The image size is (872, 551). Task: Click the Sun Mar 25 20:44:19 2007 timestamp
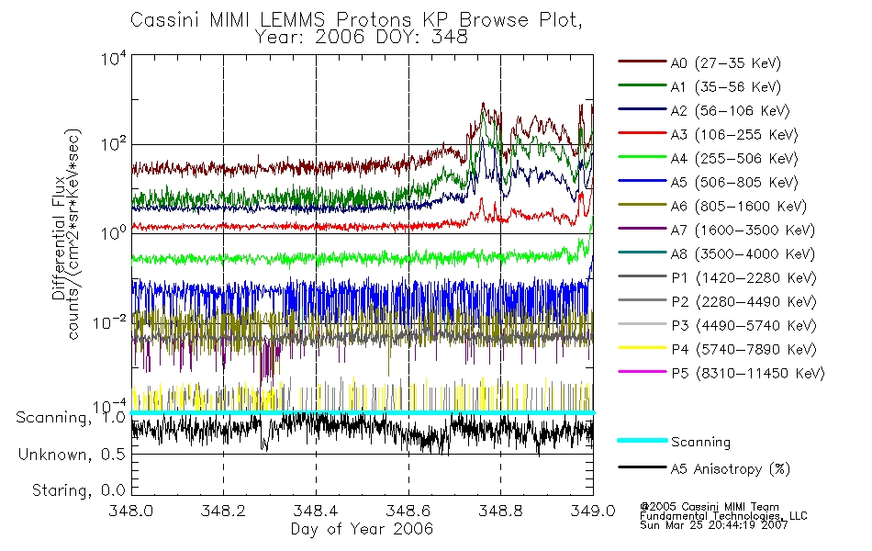tap(714, 525)
